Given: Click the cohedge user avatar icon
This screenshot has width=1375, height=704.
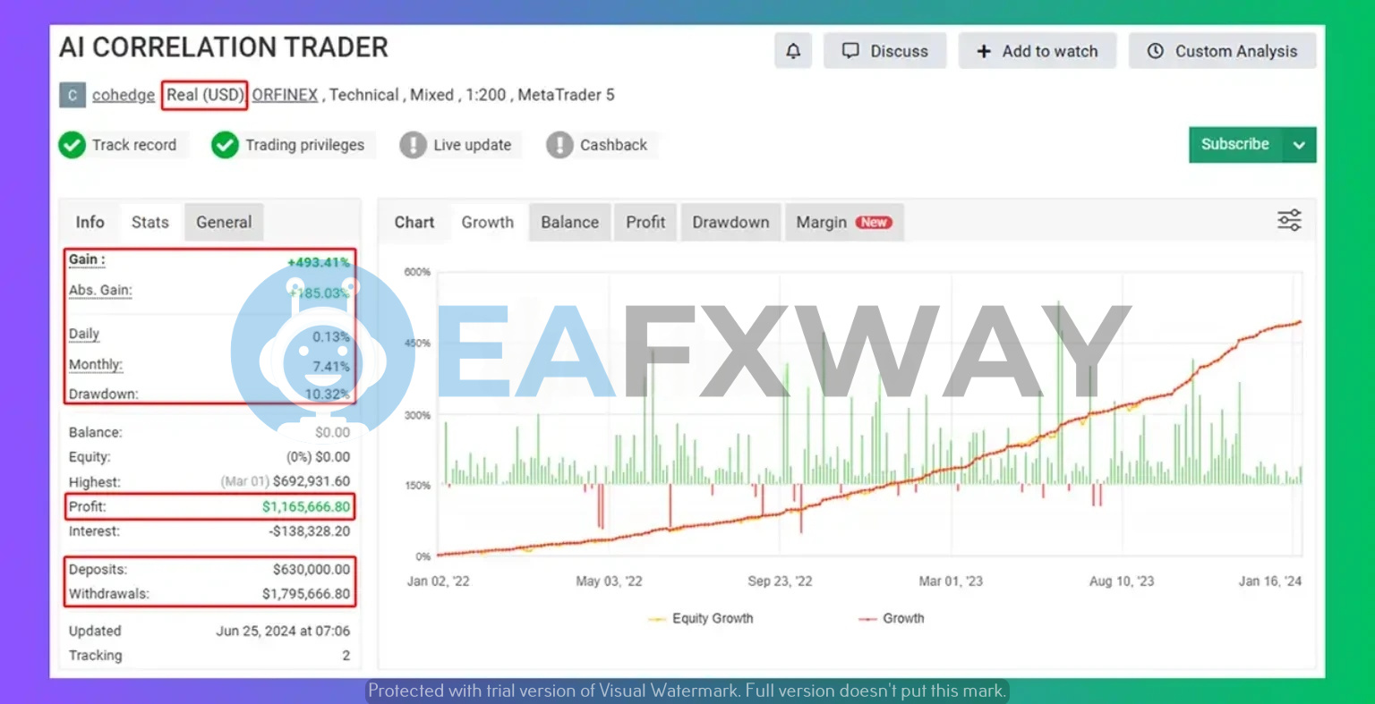Looking at the screenshot, I should [73, 95].
